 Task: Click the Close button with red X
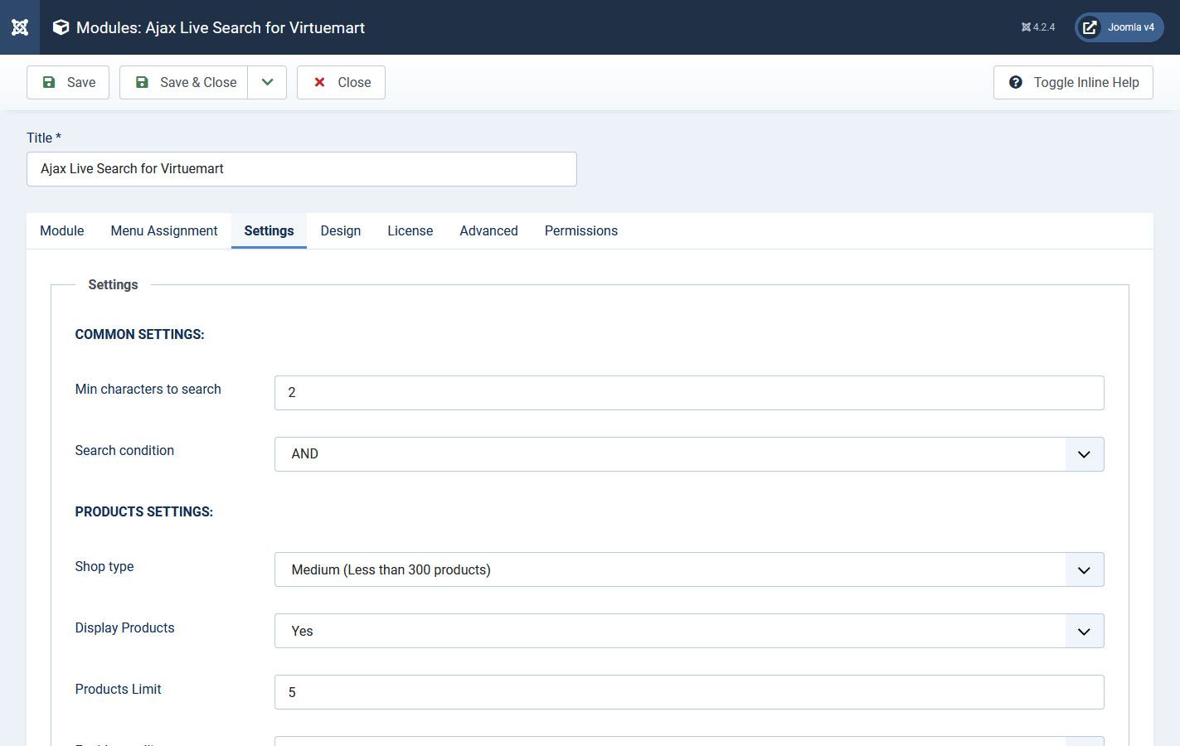point(341,82)
